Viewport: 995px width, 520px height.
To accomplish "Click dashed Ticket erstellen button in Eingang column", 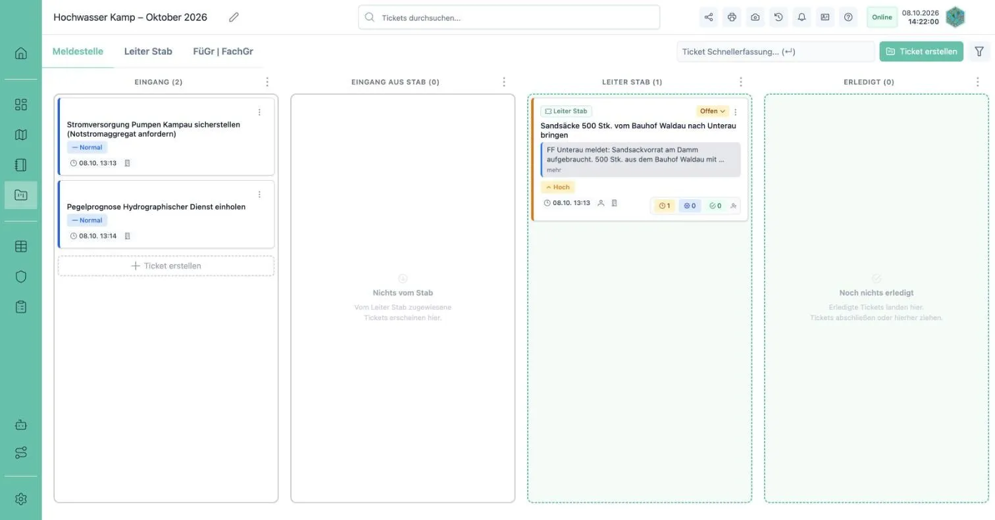I will tap(166, 266).
